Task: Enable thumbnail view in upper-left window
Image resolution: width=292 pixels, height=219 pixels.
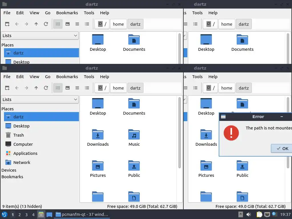Action: [68, 24]
